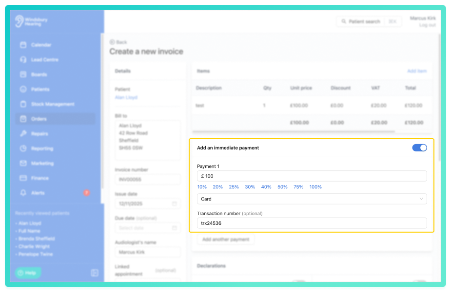The height and width of the screenshot is (292, 451).
Task: Click Add another payment button
Action: pos(226,239)
